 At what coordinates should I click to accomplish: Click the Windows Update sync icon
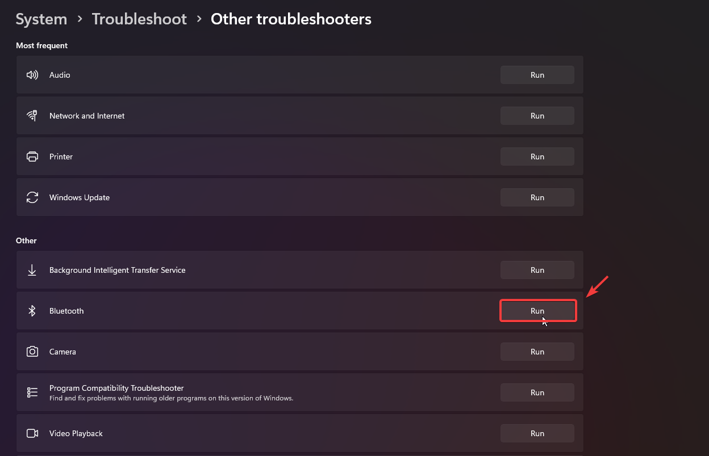pyautogui.click(x=32, y=197)
